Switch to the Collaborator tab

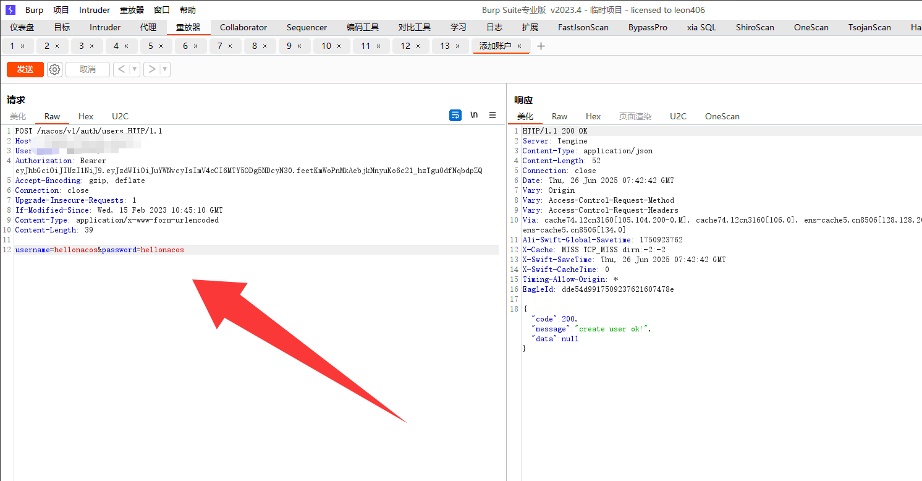click(243, 27)
